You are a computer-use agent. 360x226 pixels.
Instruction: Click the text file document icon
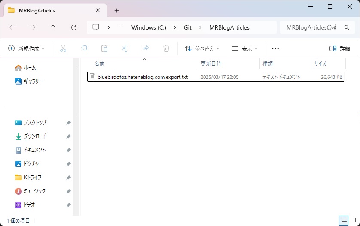click(92, 77)
